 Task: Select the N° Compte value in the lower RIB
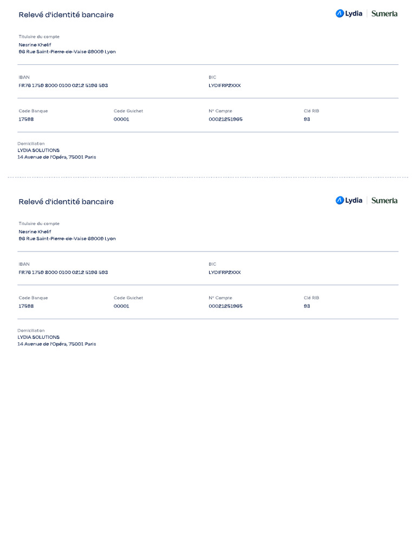point(225,306)
